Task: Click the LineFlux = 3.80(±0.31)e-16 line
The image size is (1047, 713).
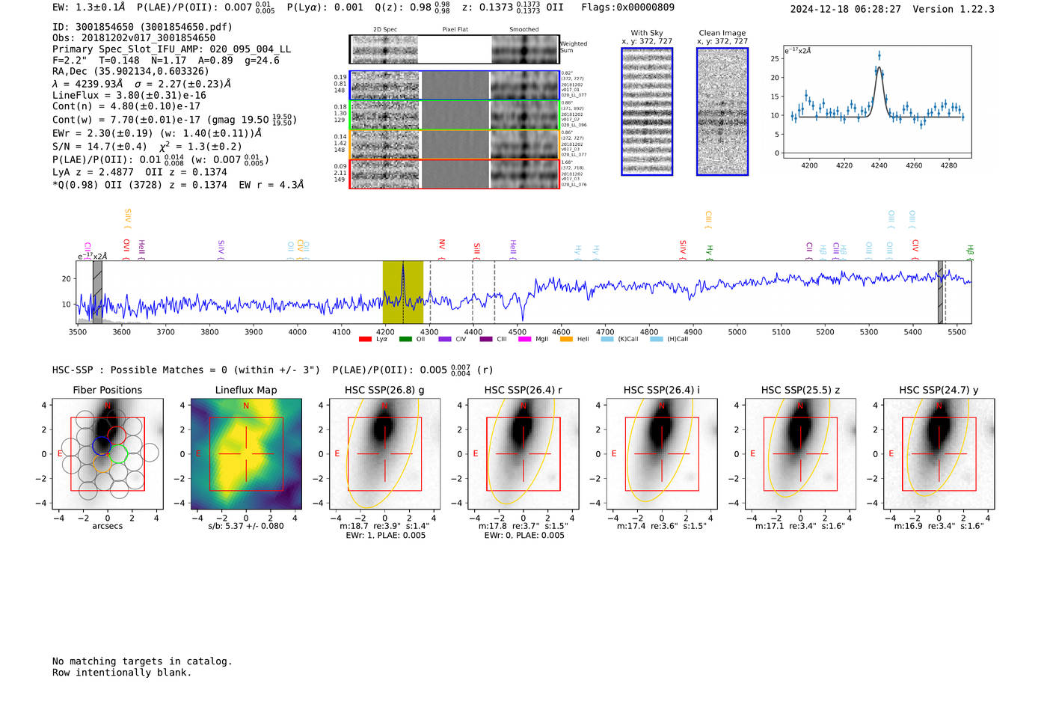Action: [x=129, y=95]
